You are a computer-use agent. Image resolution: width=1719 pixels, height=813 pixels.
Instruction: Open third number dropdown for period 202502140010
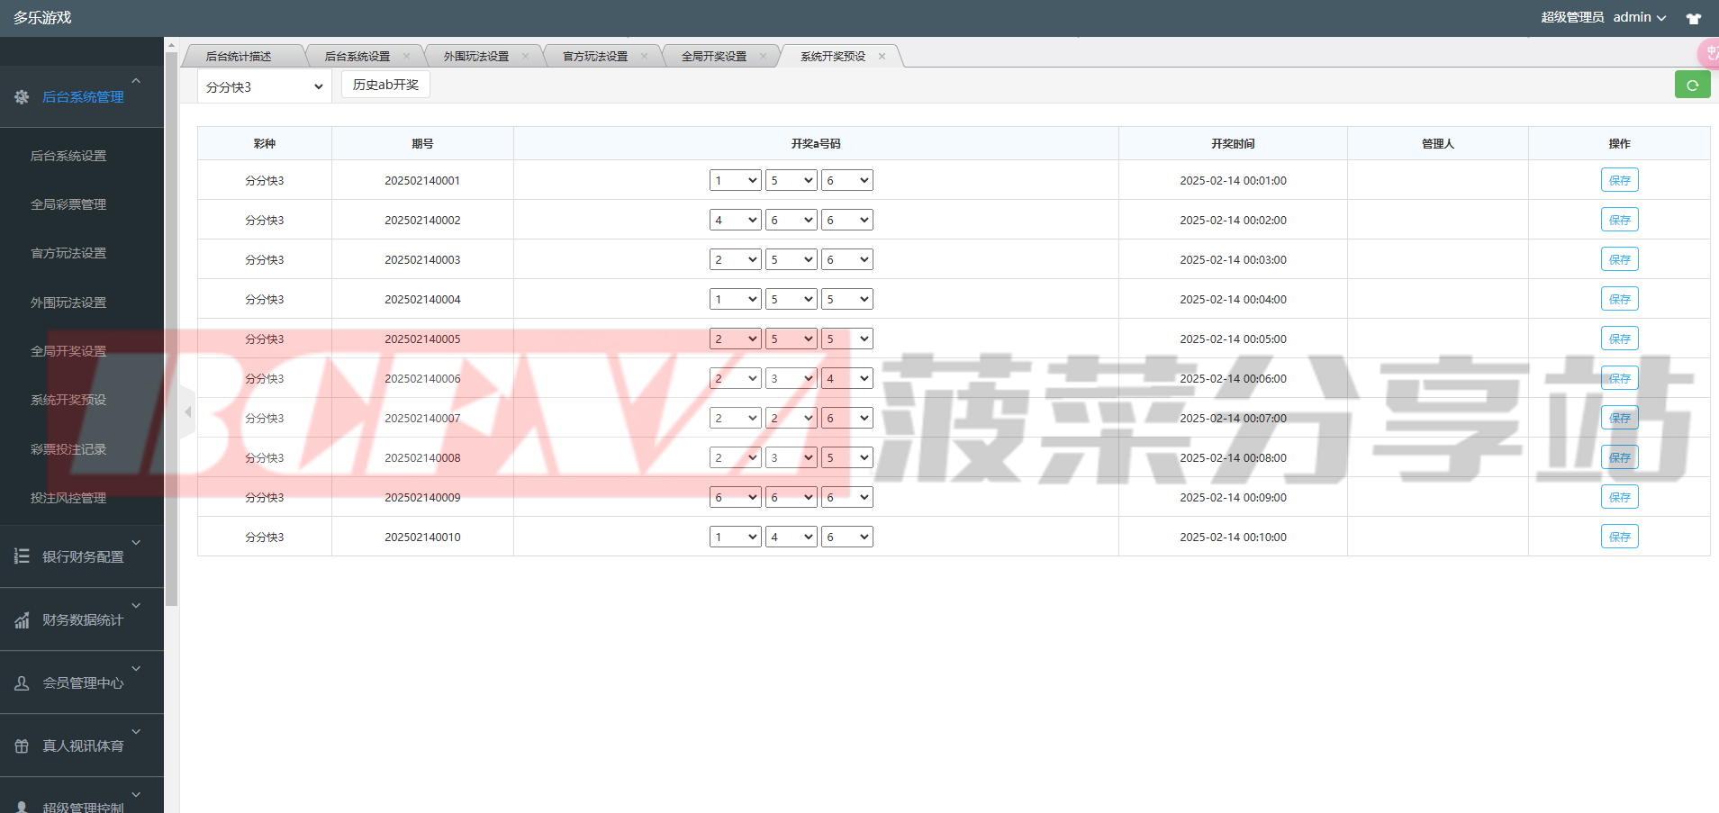[846, 537]
